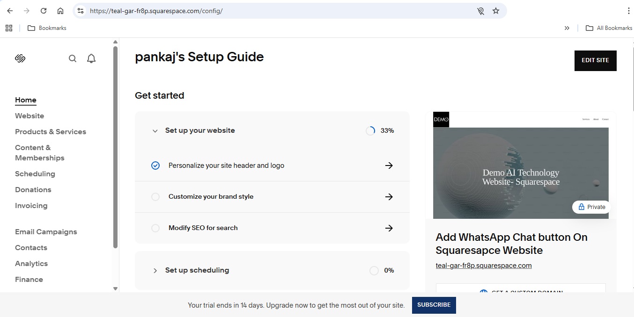Show more bookmarks with double chevron
This screenshot has width=634, height=317.
[567, 28]
